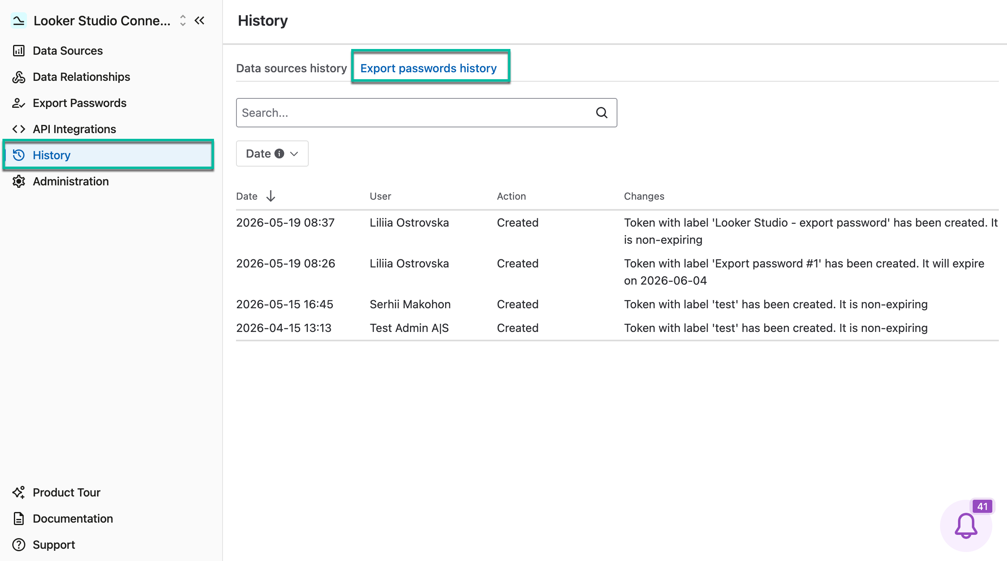Switch to Data sources history tab

[291, 68]
